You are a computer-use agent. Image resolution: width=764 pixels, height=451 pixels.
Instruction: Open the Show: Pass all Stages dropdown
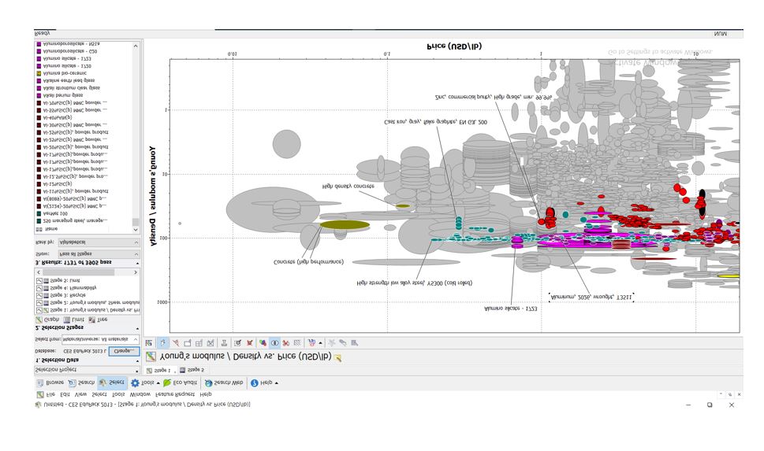point(99,254)
